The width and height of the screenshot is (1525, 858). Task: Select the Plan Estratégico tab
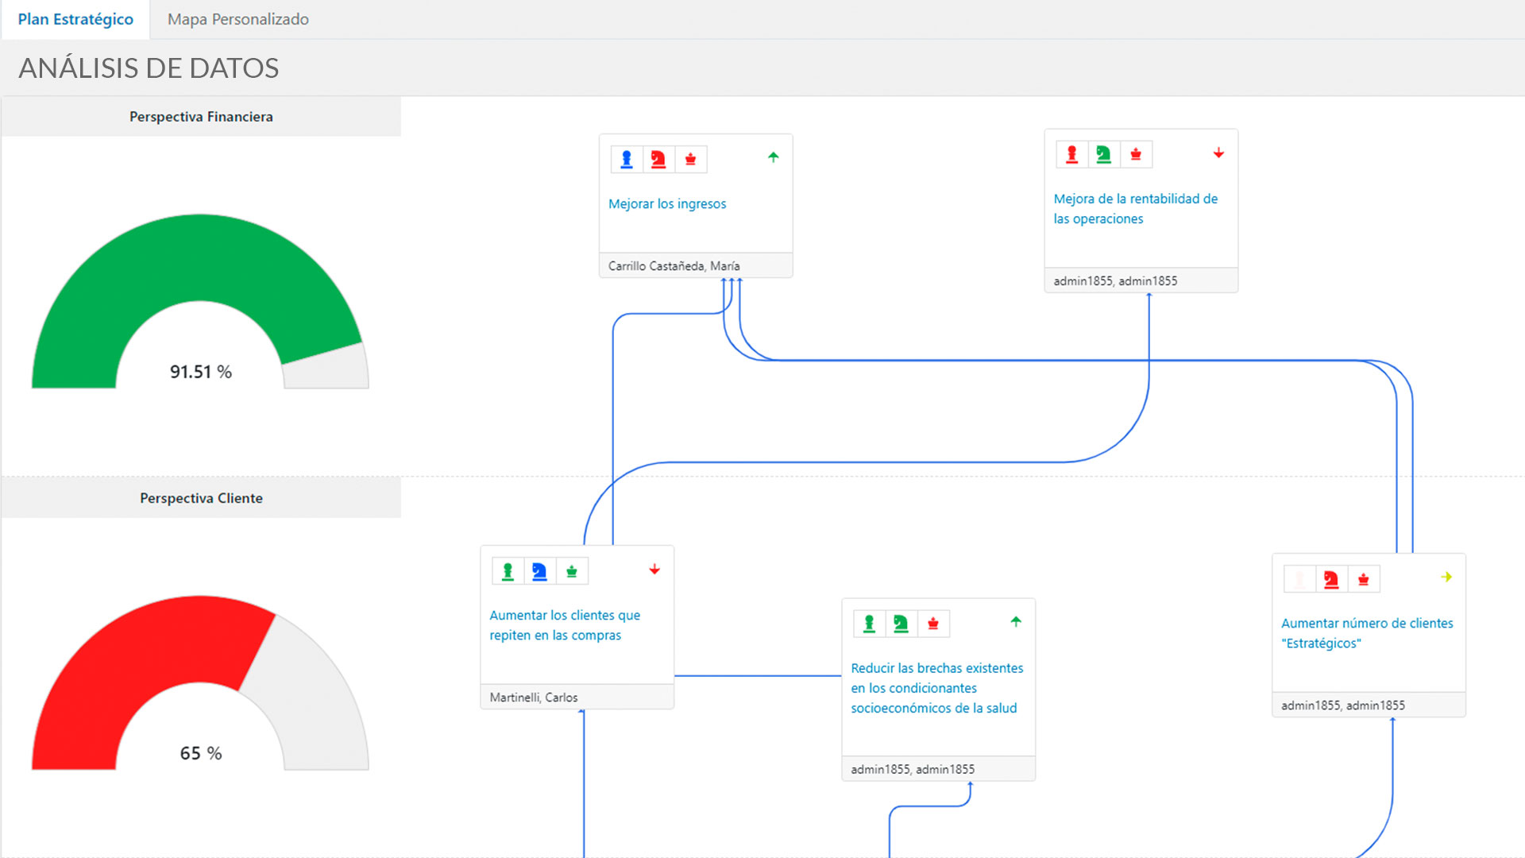coord(75,19)
